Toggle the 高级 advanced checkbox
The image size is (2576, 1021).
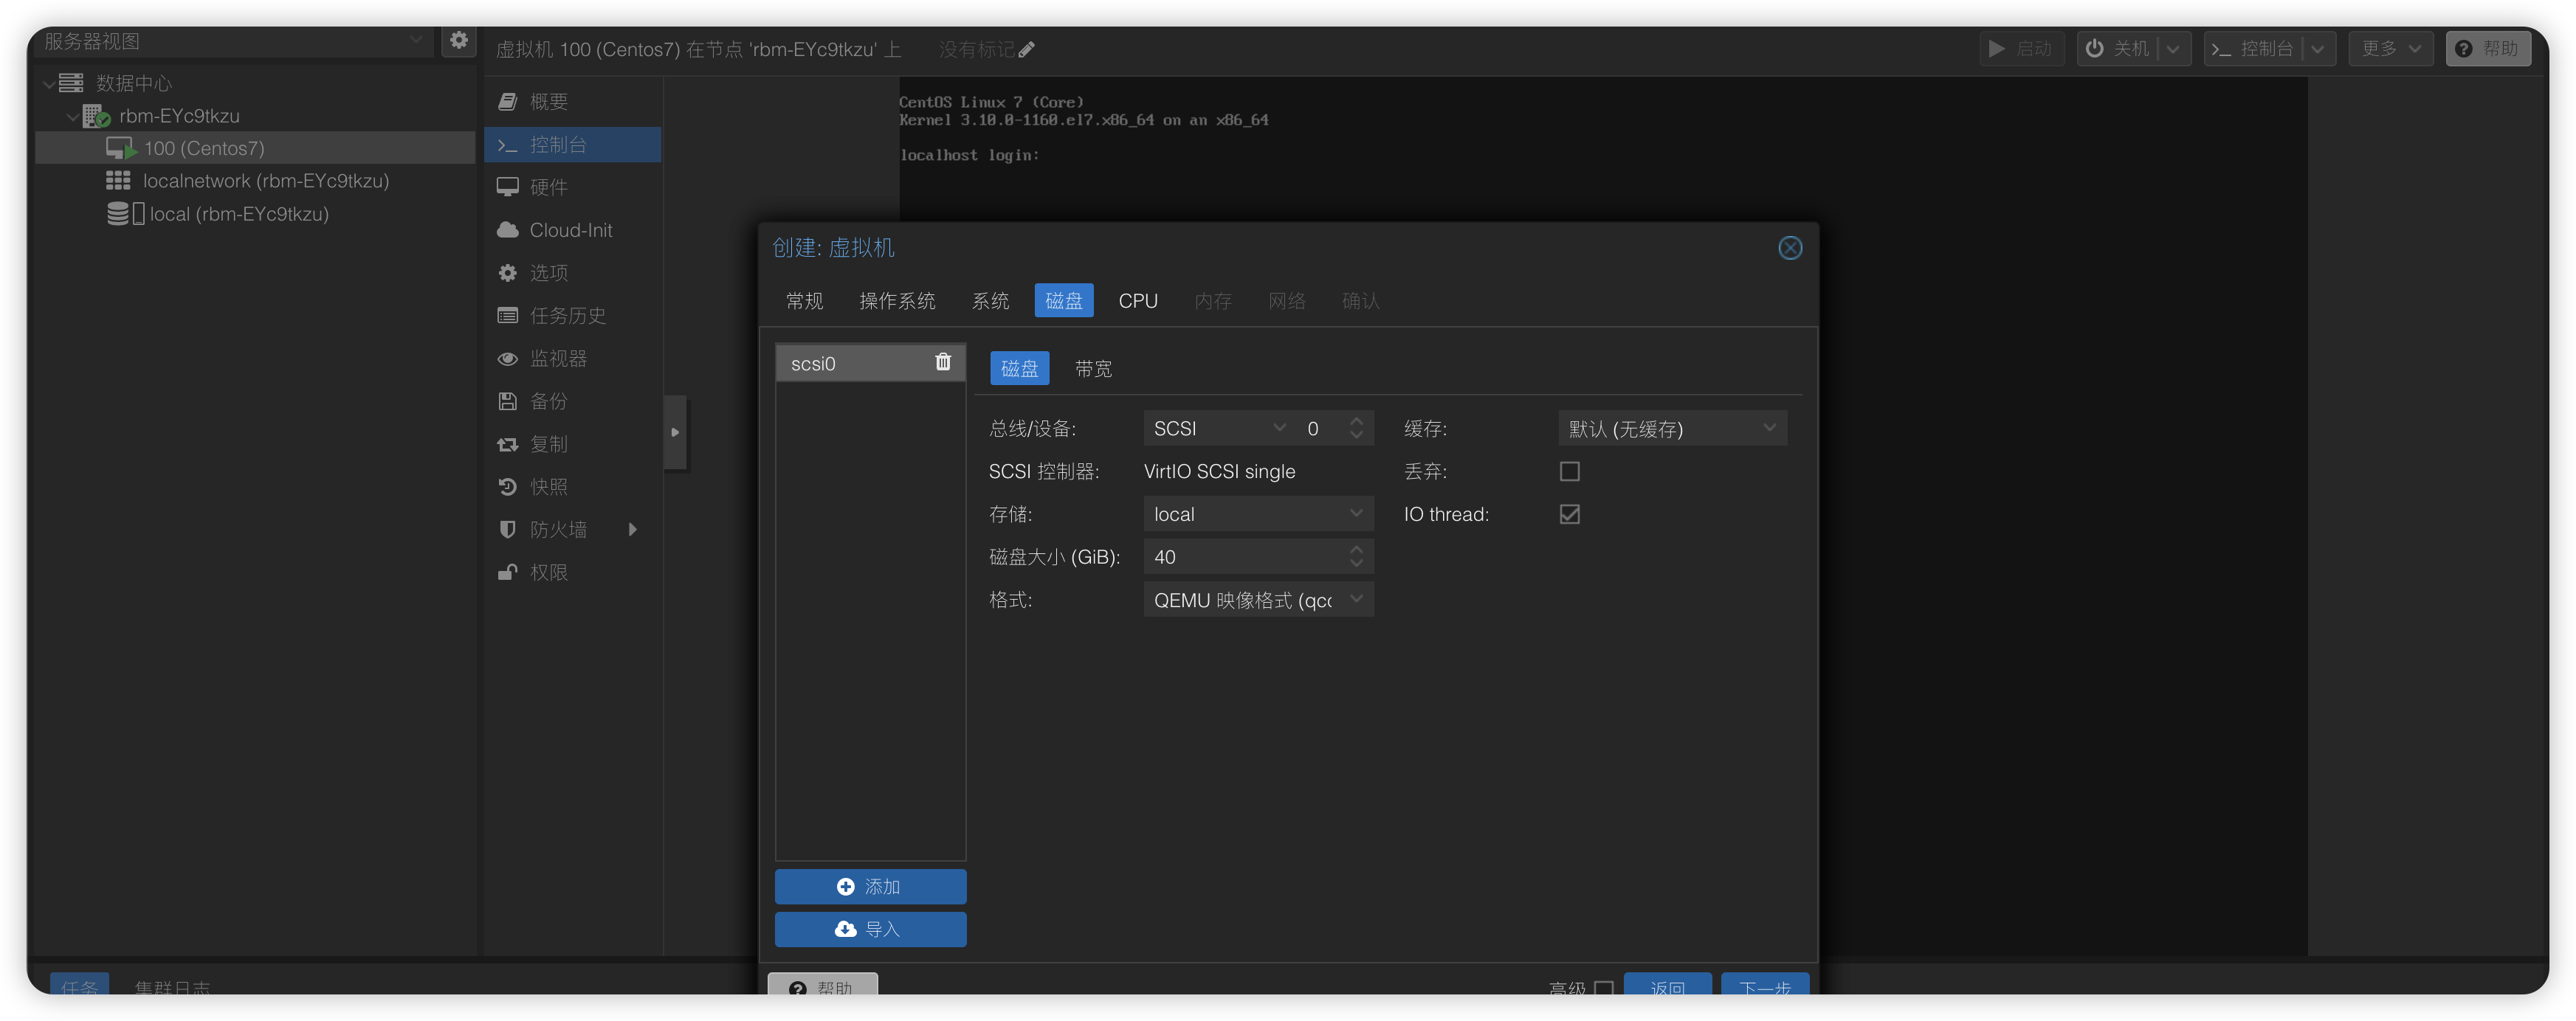(x=1604, y=987)
